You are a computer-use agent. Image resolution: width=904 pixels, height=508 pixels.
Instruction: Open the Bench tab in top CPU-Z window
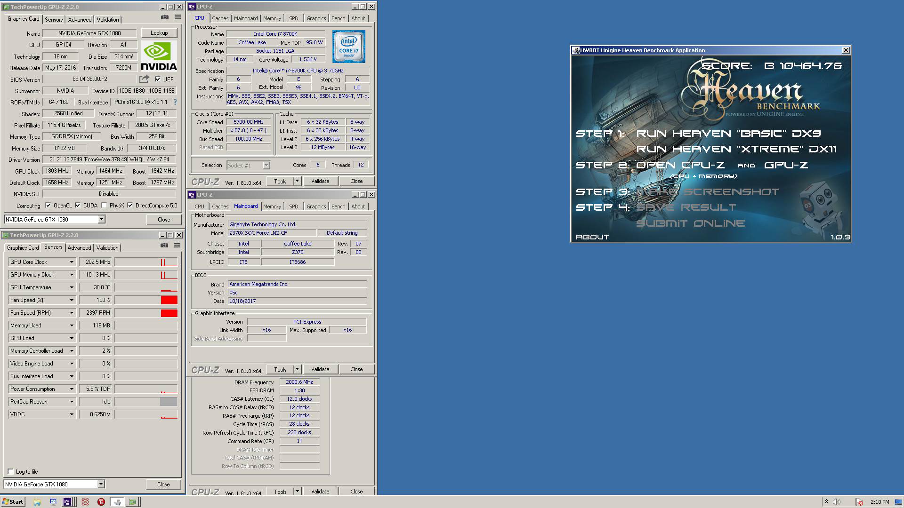[x=338, y=18]
